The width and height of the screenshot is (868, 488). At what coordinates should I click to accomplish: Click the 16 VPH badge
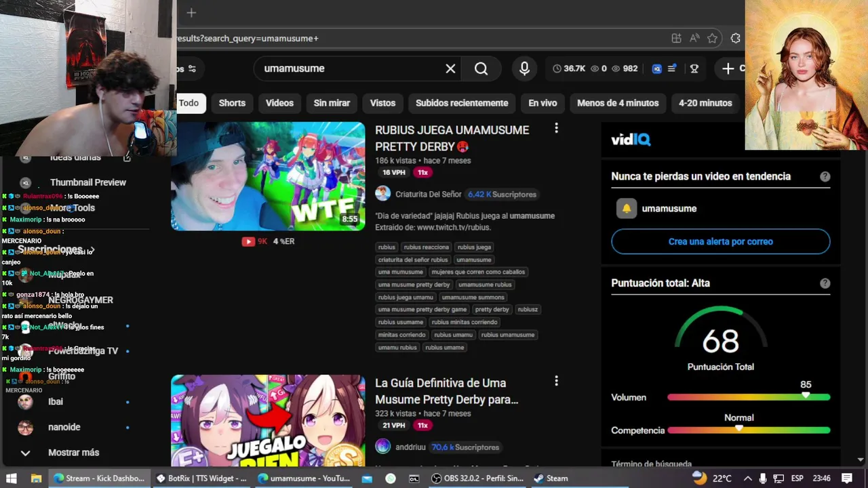393,173
